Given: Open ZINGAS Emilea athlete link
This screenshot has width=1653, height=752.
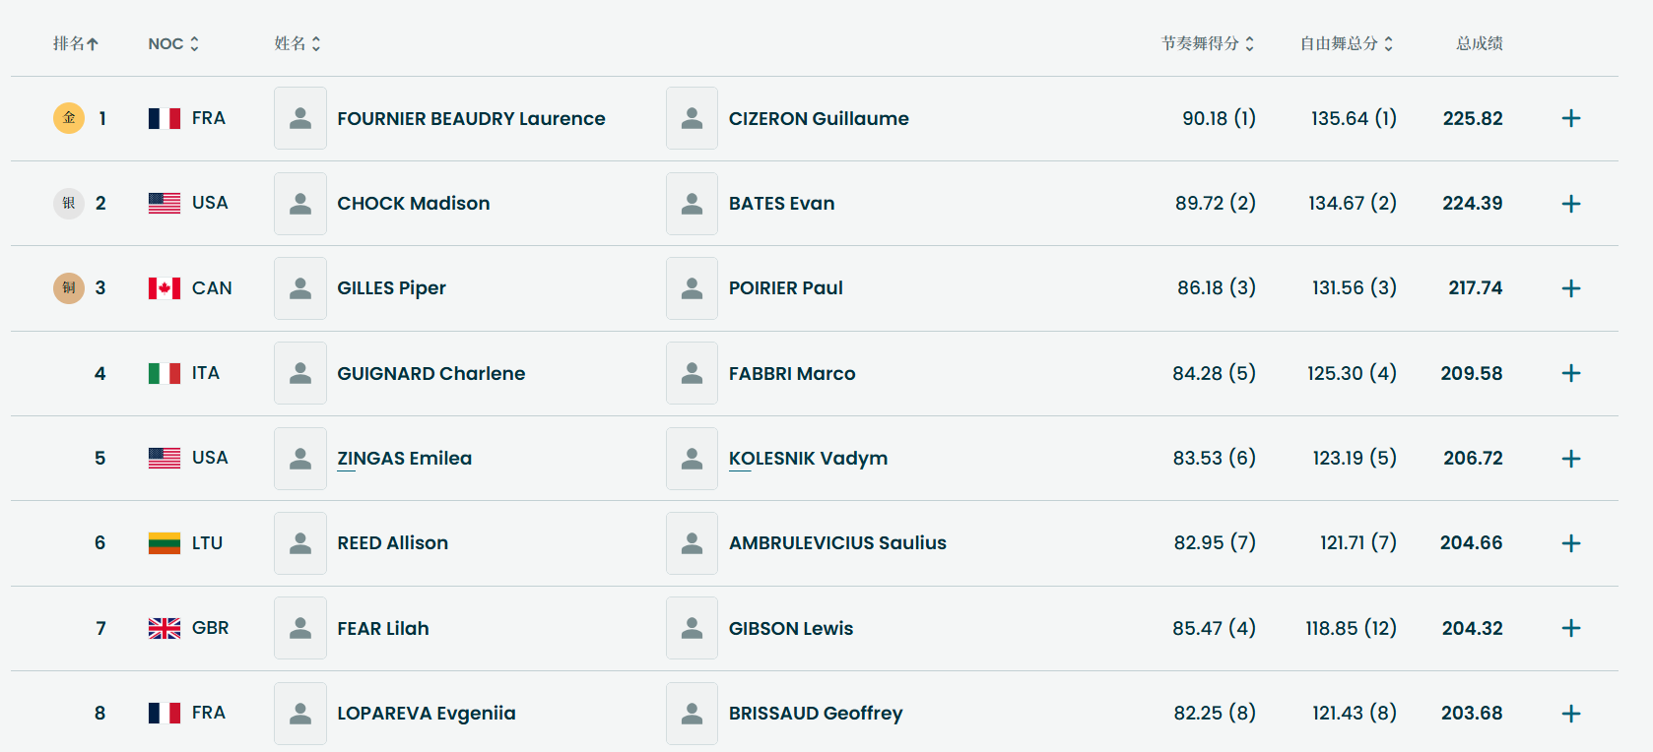Looking at the screenshot, I should coord(404,459).
